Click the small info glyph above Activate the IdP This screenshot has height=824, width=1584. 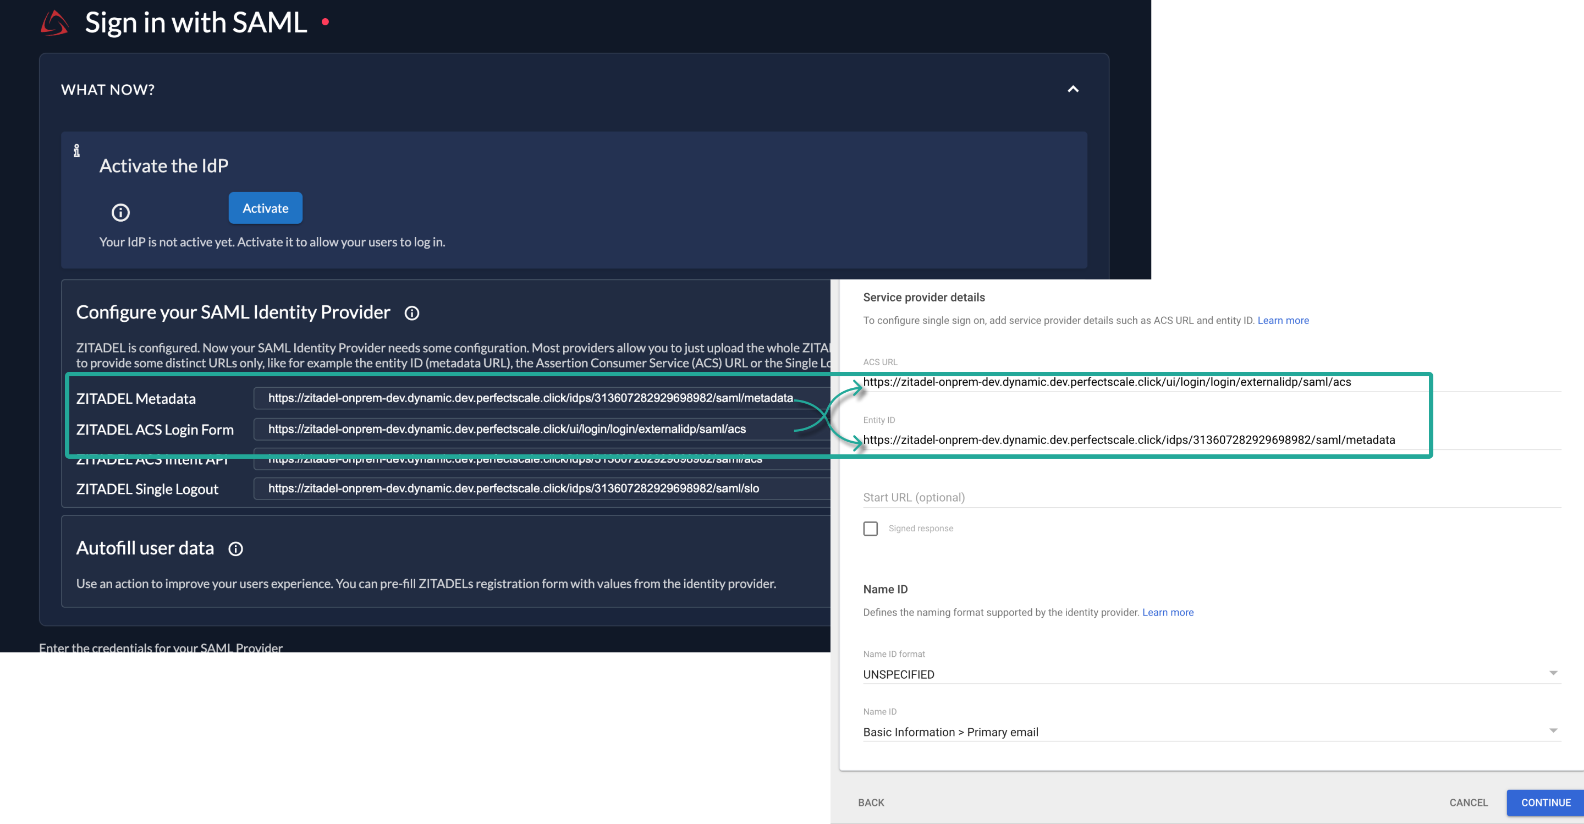[x=76, y=151]
